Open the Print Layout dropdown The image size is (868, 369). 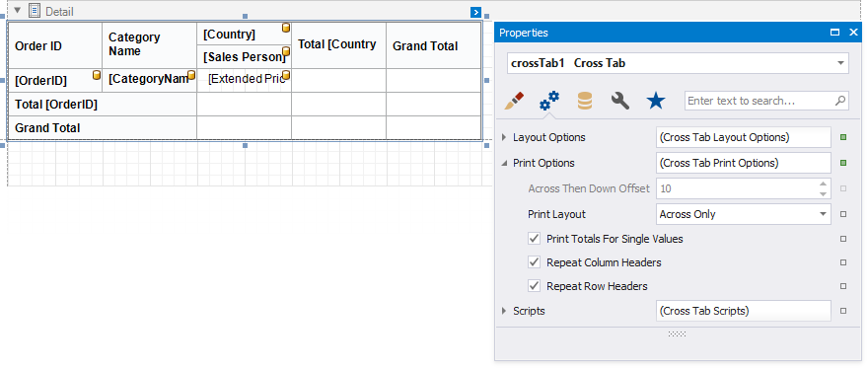pyautogui.click(x=824, y=214)
